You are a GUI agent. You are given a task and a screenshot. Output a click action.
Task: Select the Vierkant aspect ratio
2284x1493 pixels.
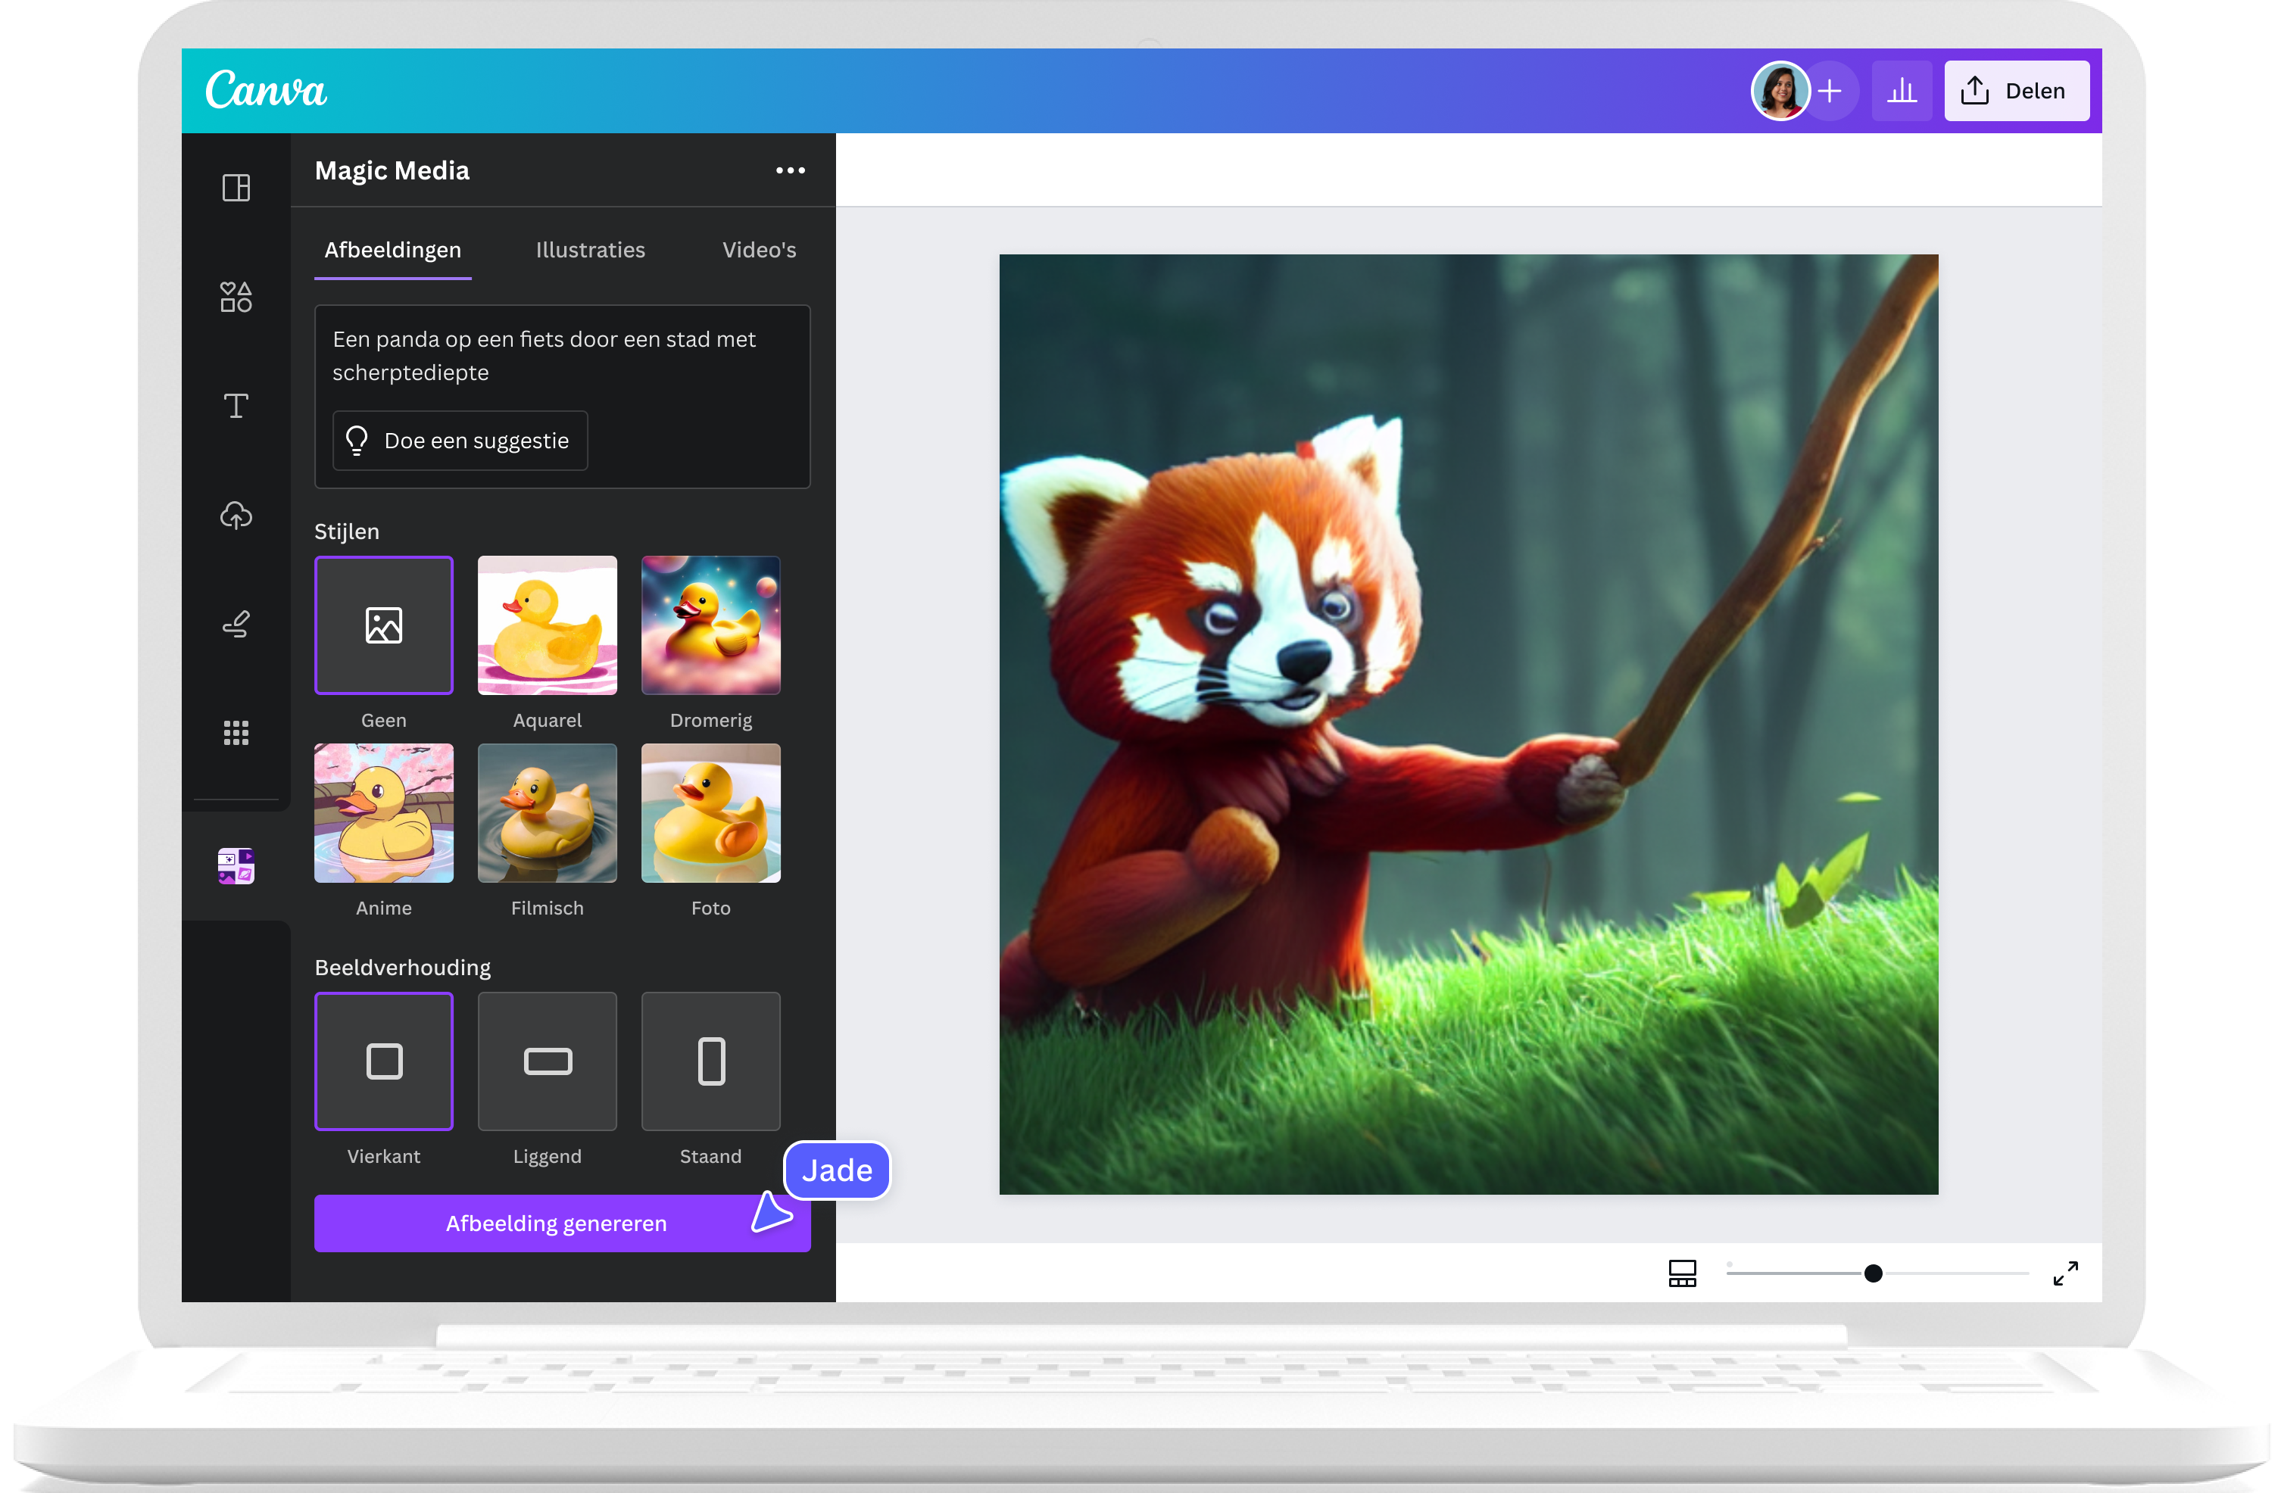click(x=384, y=1062)
